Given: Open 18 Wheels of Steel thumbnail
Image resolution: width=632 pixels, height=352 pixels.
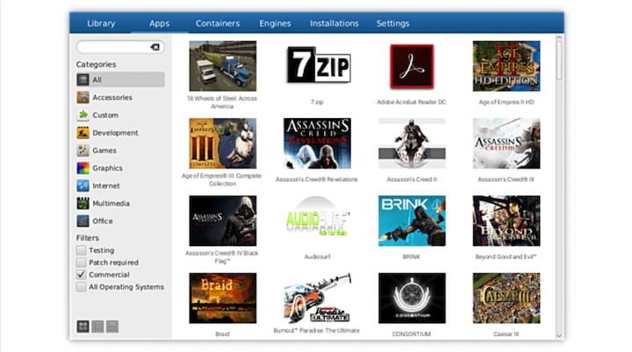Looking at the screenshot, I should pyautogui.click(x=222, y=66).
